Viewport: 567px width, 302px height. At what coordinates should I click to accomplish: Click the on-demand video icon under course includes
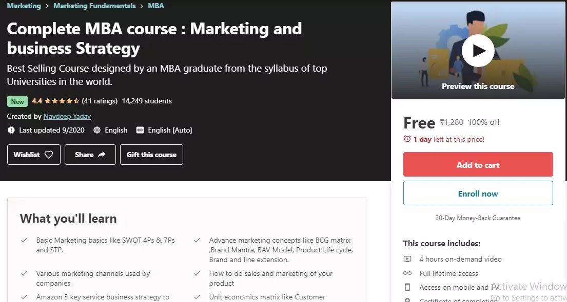[x=408, y=259]
